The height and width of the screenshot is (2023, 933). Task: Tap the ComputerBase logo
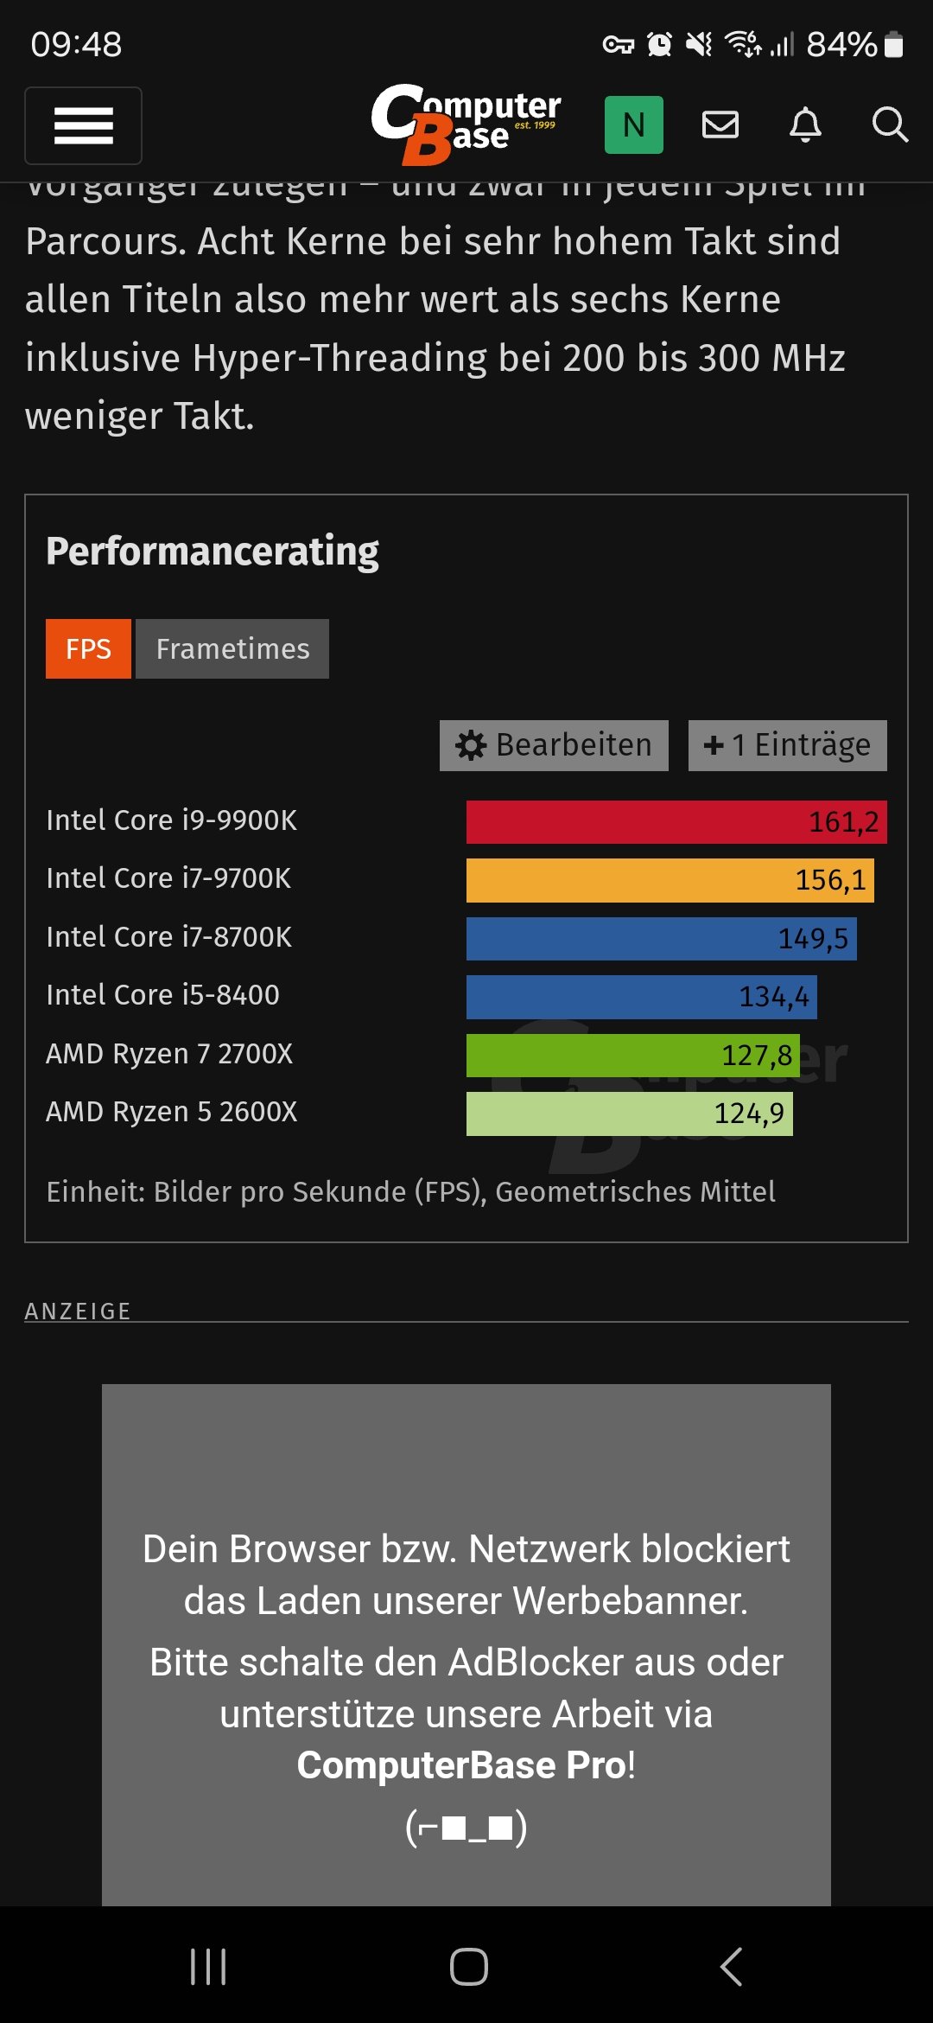[466, 124]
